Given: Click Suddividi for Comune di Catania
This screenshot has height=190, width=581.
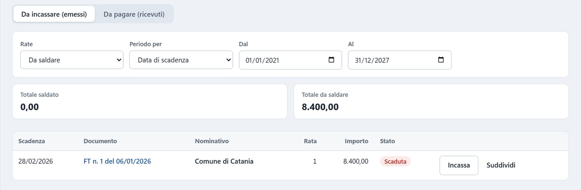Looking at the screenshot, I should tap(501, 165).
